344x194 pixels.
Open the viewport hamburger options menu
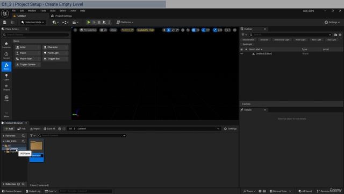pos(75,30)
